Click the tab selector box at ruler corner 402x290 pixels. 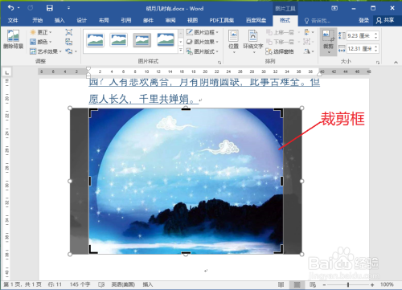pos(6,72)
